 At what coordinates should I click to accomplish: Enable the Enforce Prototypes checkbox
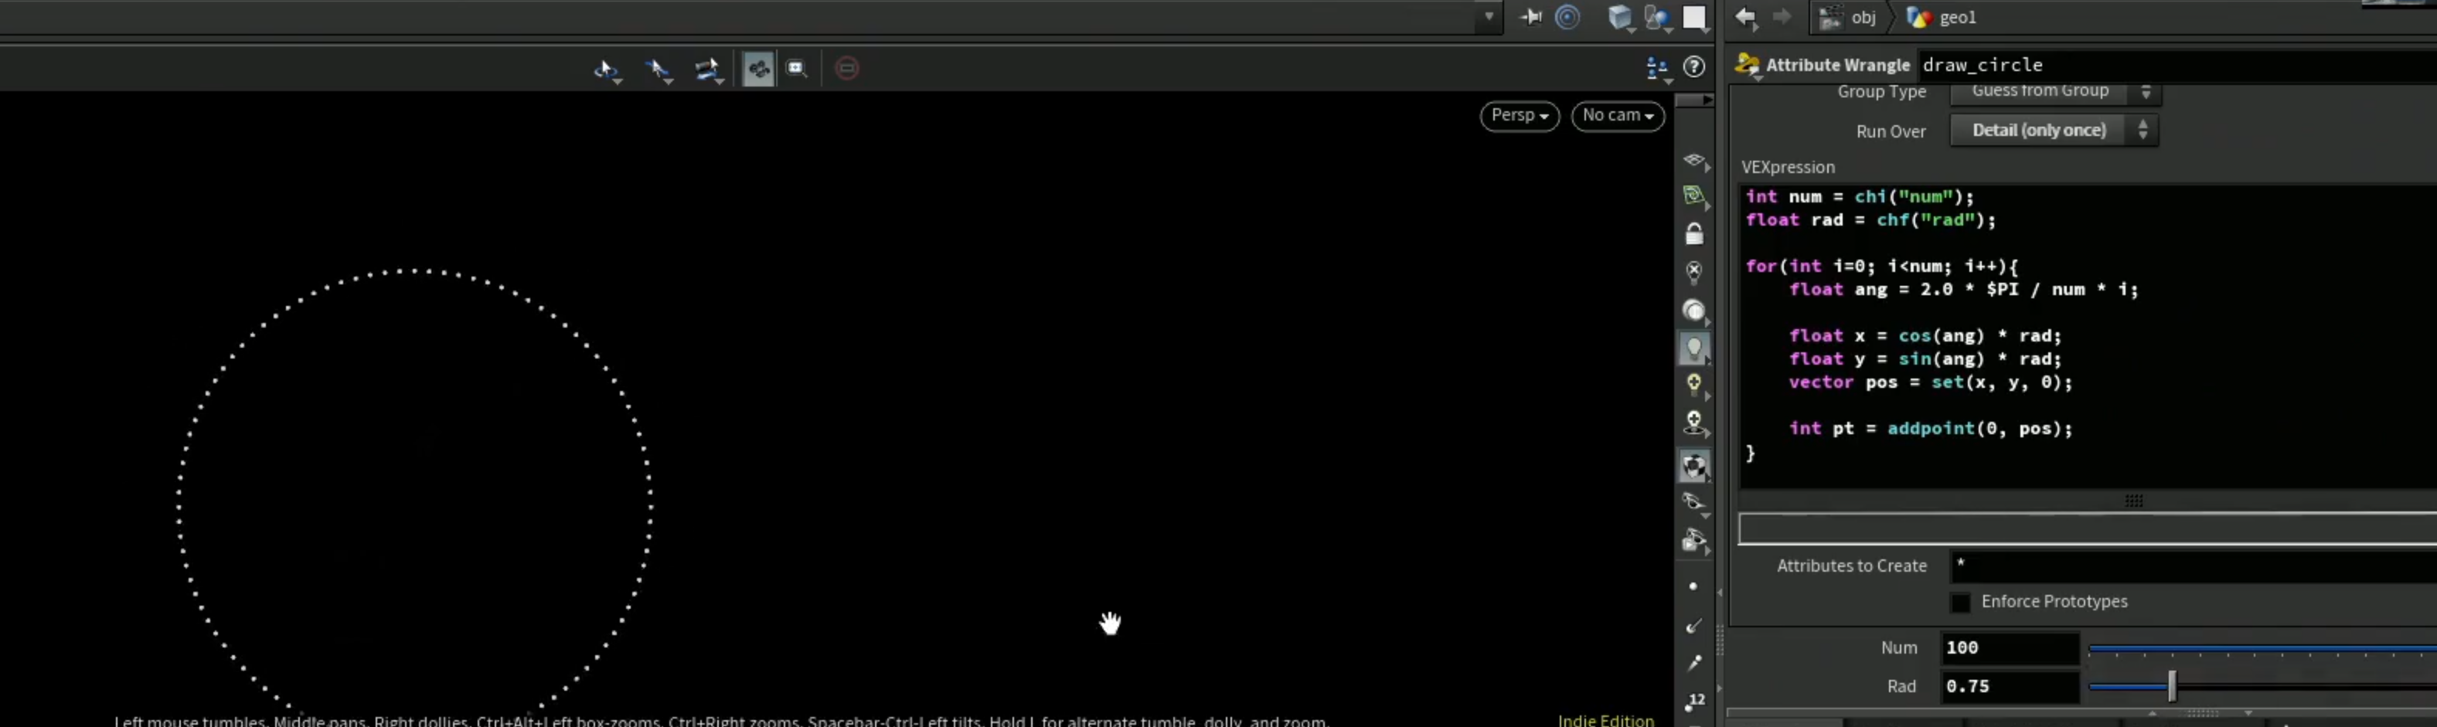click(x=1959, y=602)
